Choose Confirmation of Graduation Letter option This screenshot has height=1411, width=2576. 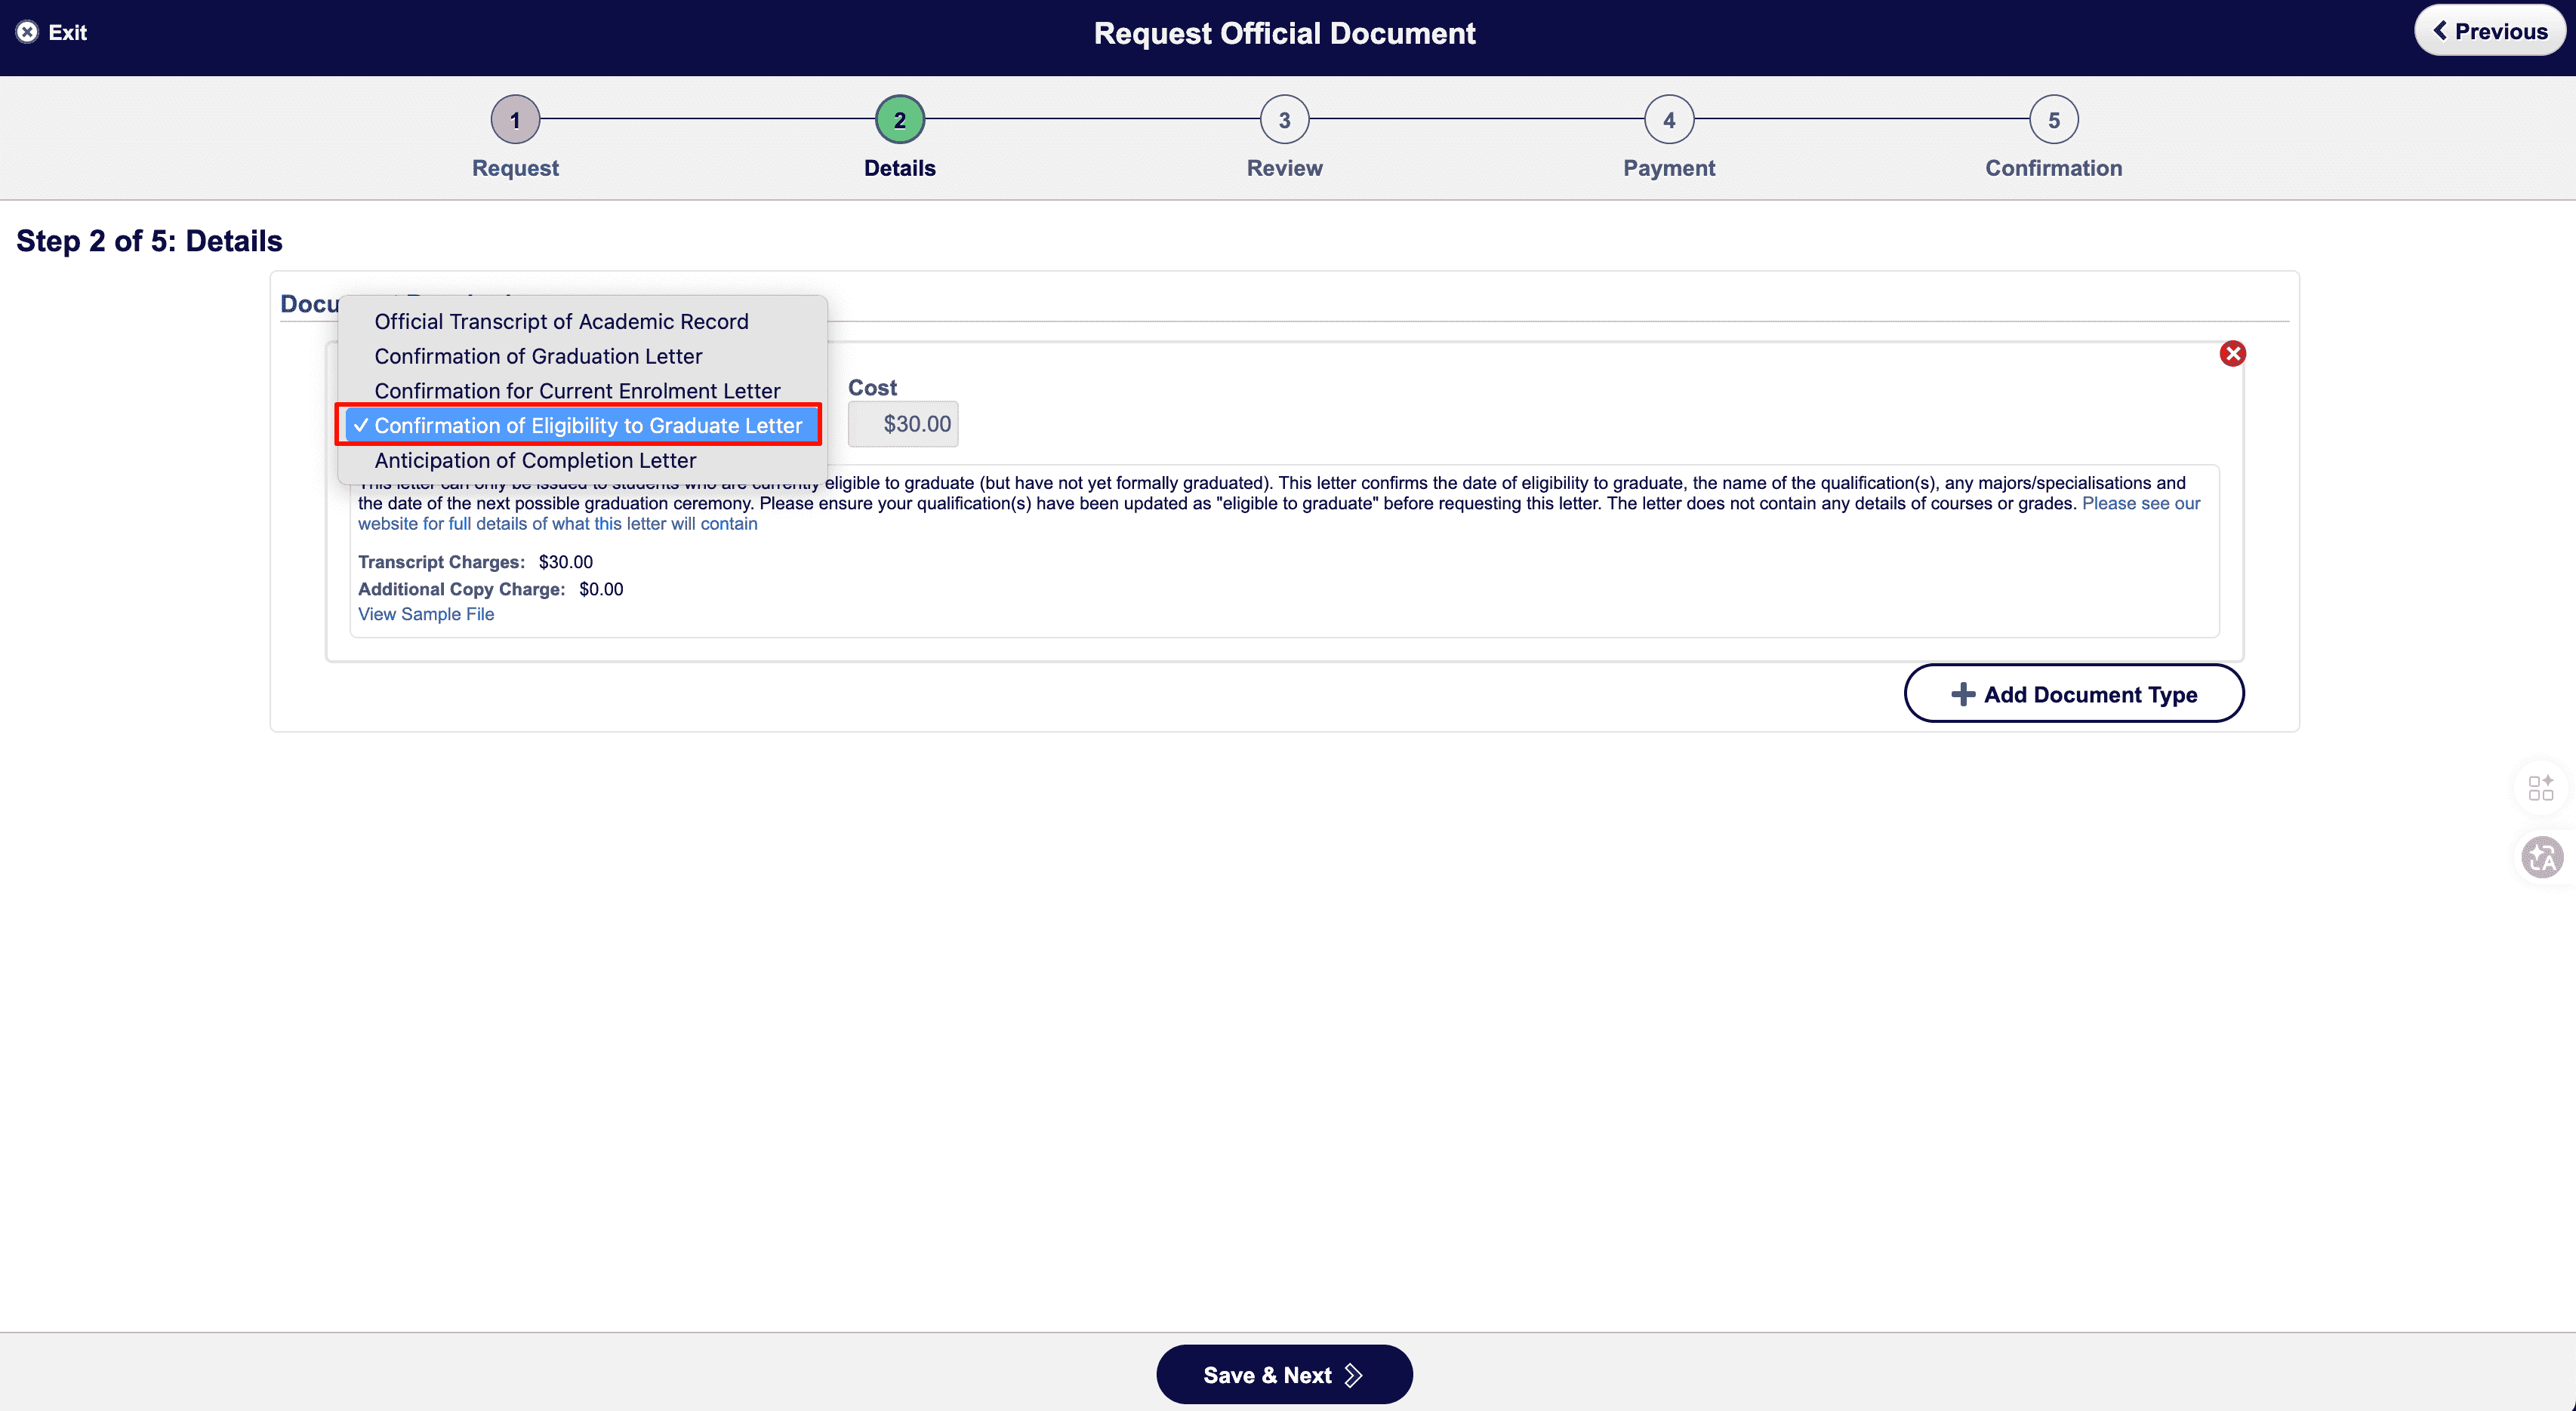click(538, 357)
